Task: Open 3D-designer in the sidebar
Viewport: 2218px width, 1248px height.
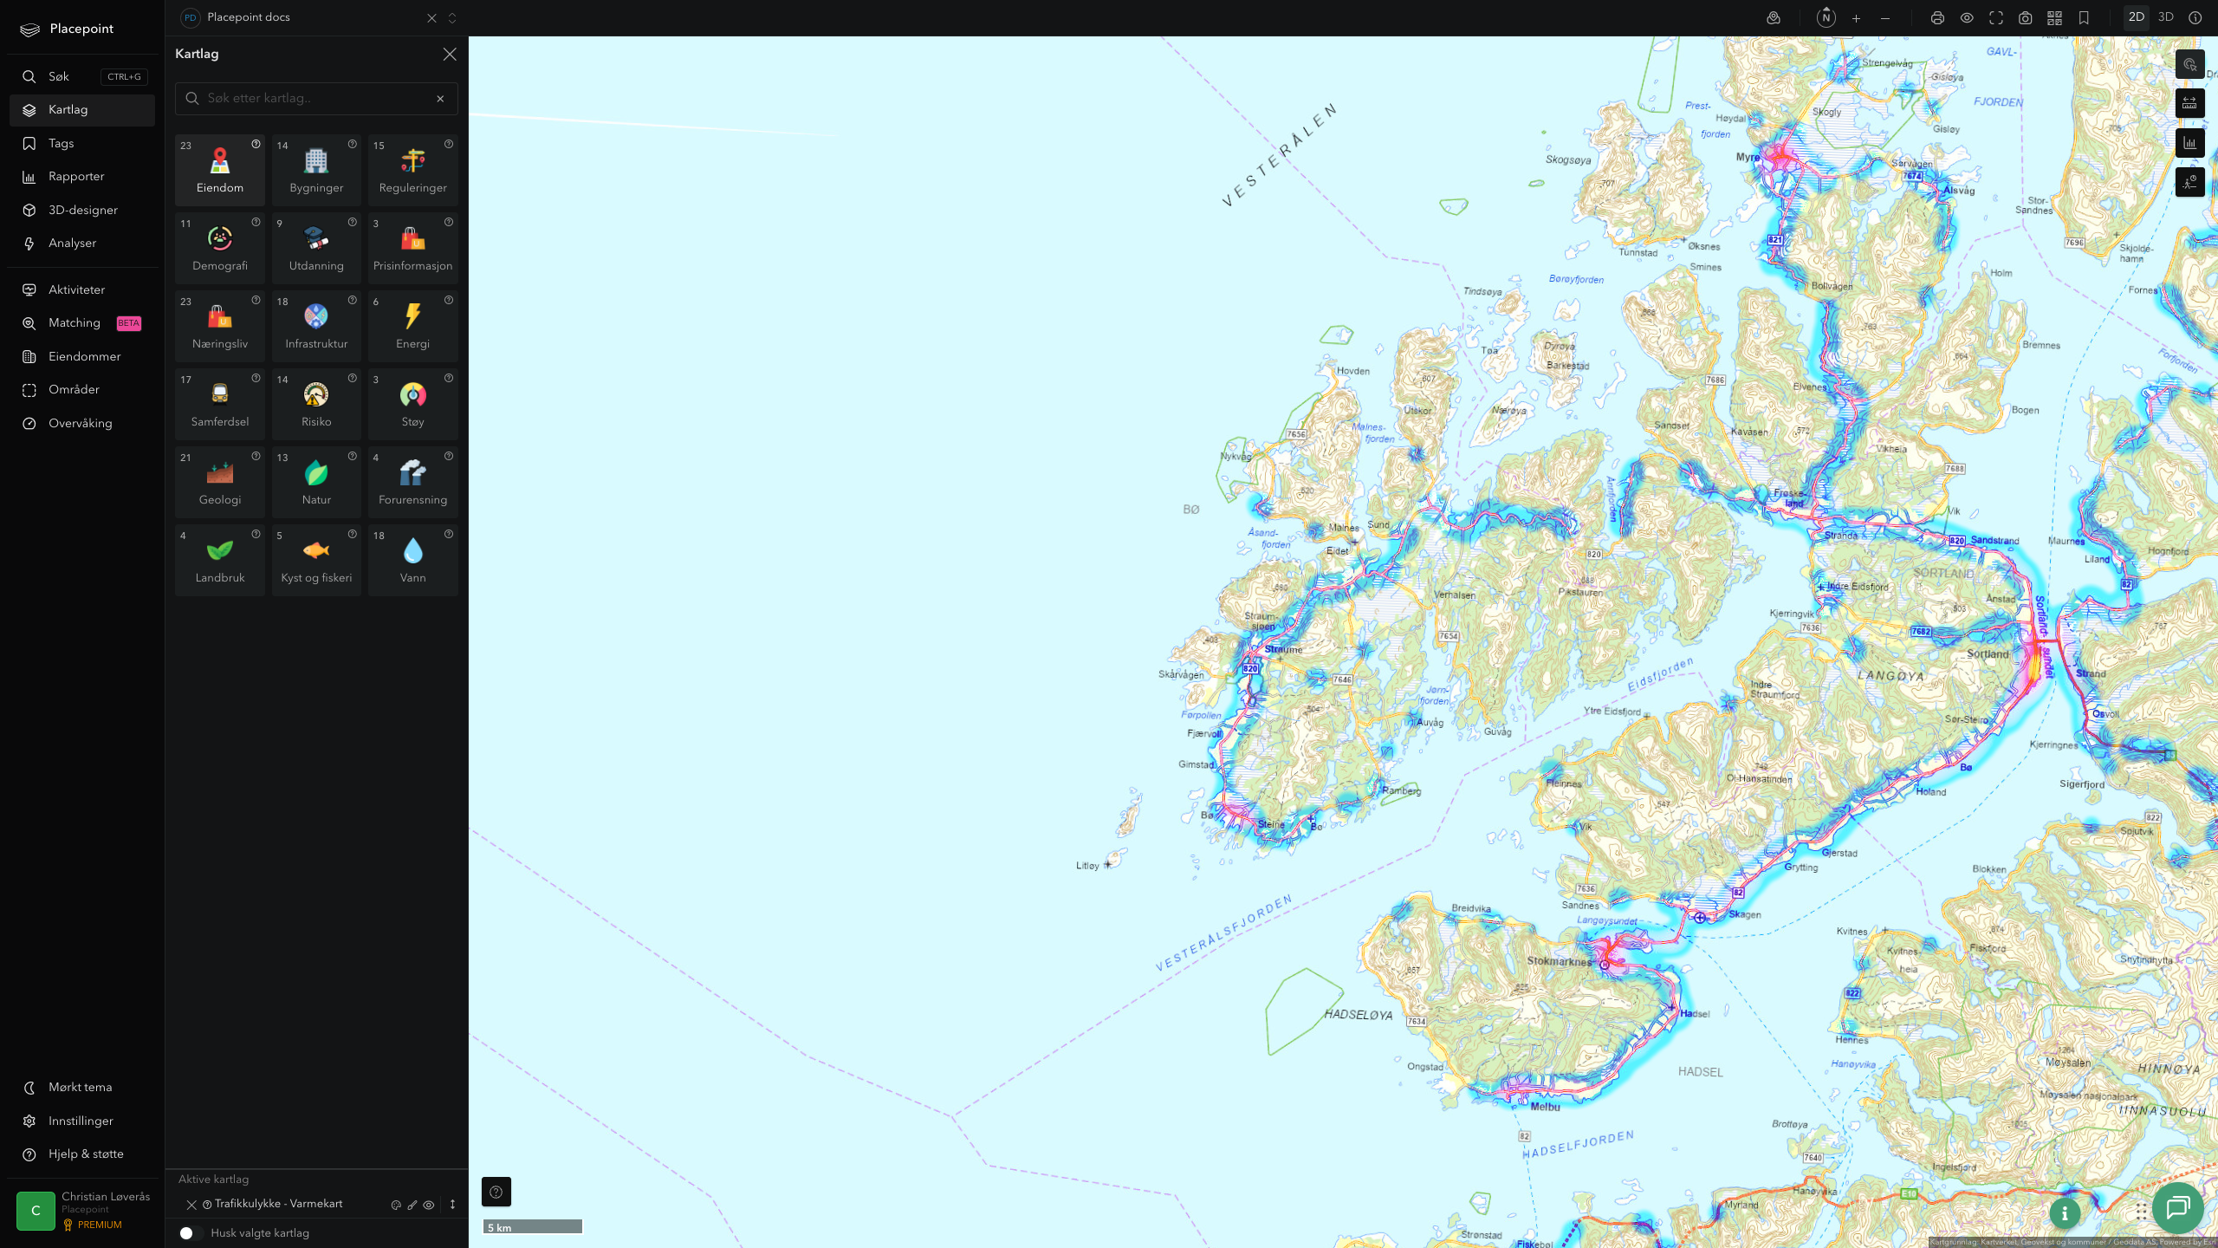Action: point(82,211)
